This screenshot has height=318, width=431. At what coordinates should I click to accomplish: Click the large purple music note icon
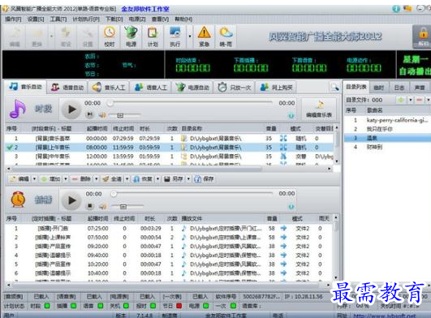[x=18, y=109]
